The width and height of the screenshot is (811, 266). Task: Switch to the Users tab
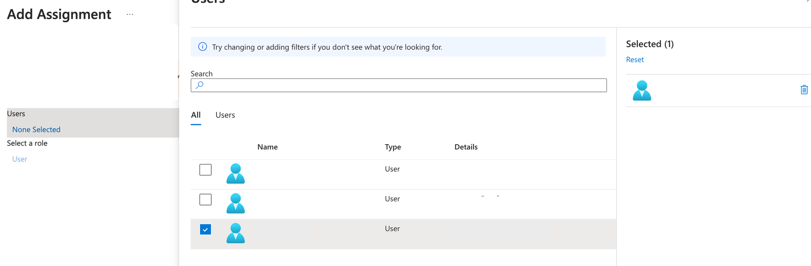(x=225, y=115)
